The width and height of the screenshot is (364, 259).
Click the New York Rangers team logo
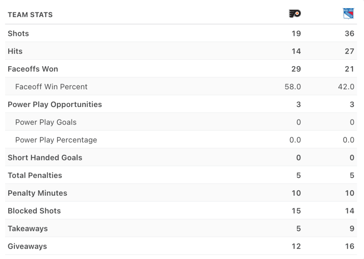coord(348,14)
